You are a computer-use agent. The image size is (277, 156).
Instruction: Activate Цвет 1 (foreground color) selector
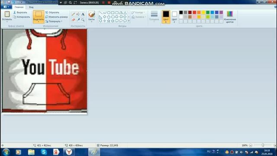(x=166, y=17)
